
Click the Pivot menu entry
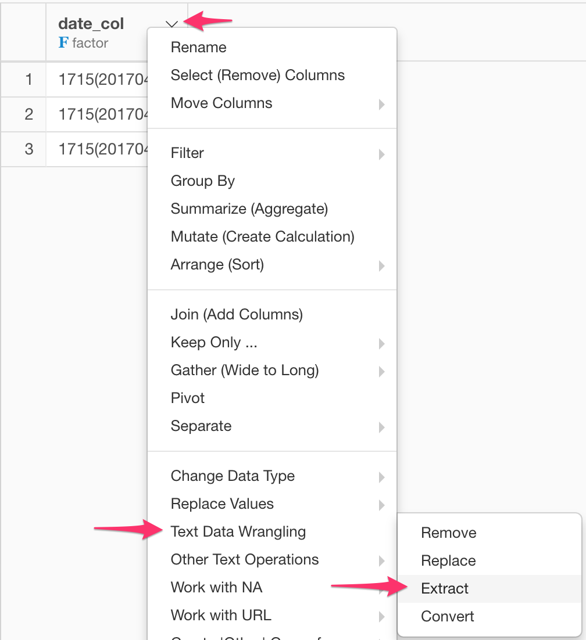(187, 398)
